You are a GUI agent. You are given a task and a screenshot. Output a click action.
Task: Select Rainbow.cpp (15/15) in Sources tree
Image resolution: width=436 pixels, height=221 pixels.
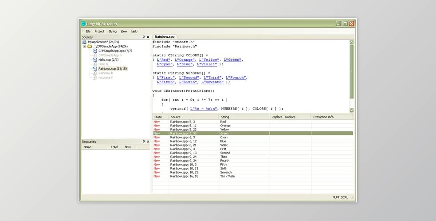(113, 69)
